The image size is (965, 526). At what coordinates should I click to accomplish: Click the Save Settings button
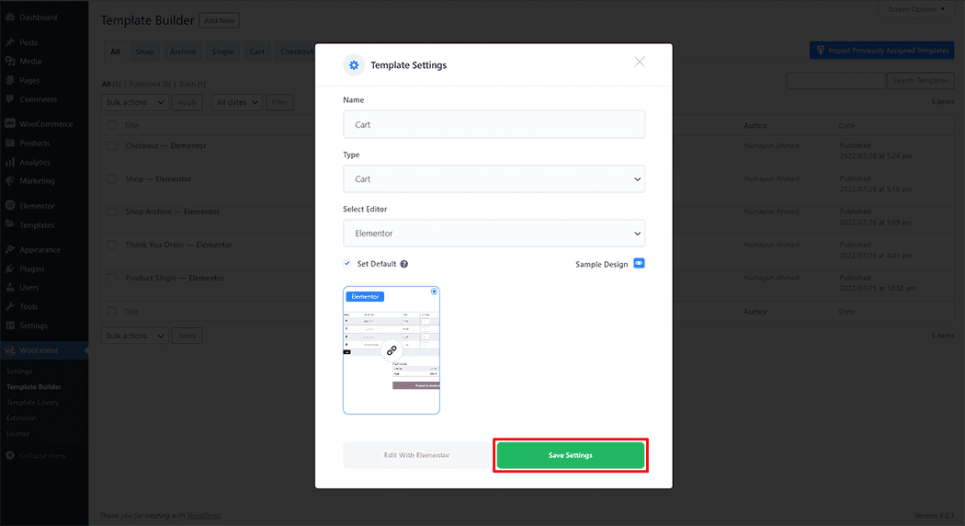click(571, 455)
